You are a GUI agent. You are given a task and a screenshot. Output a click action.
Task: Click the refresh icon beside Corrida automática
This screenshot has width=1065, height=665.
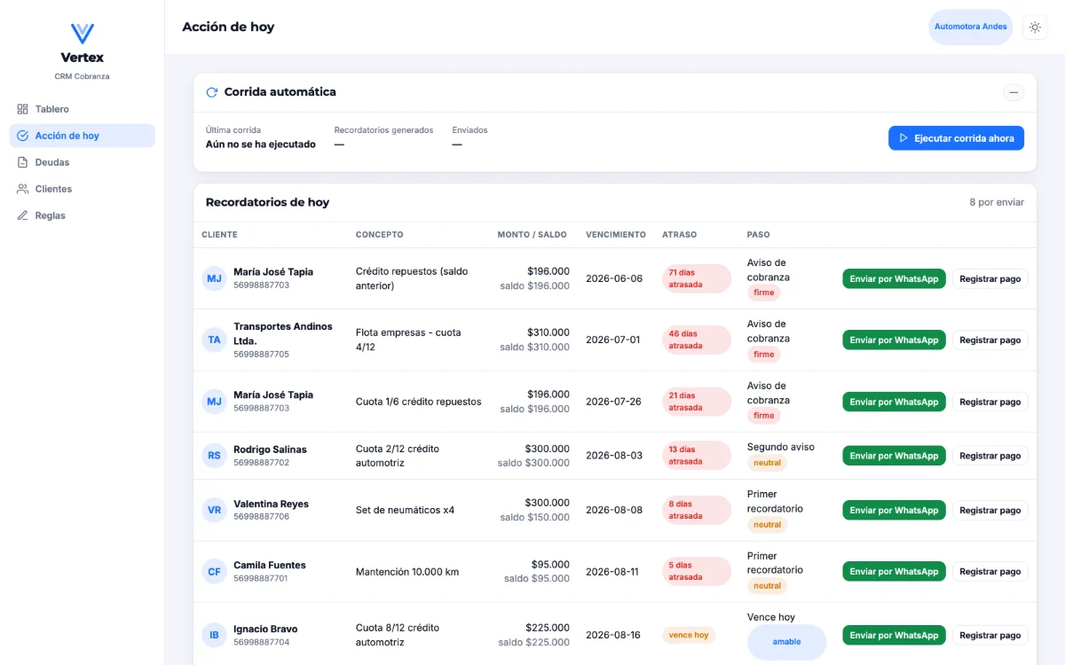point(212,92)
